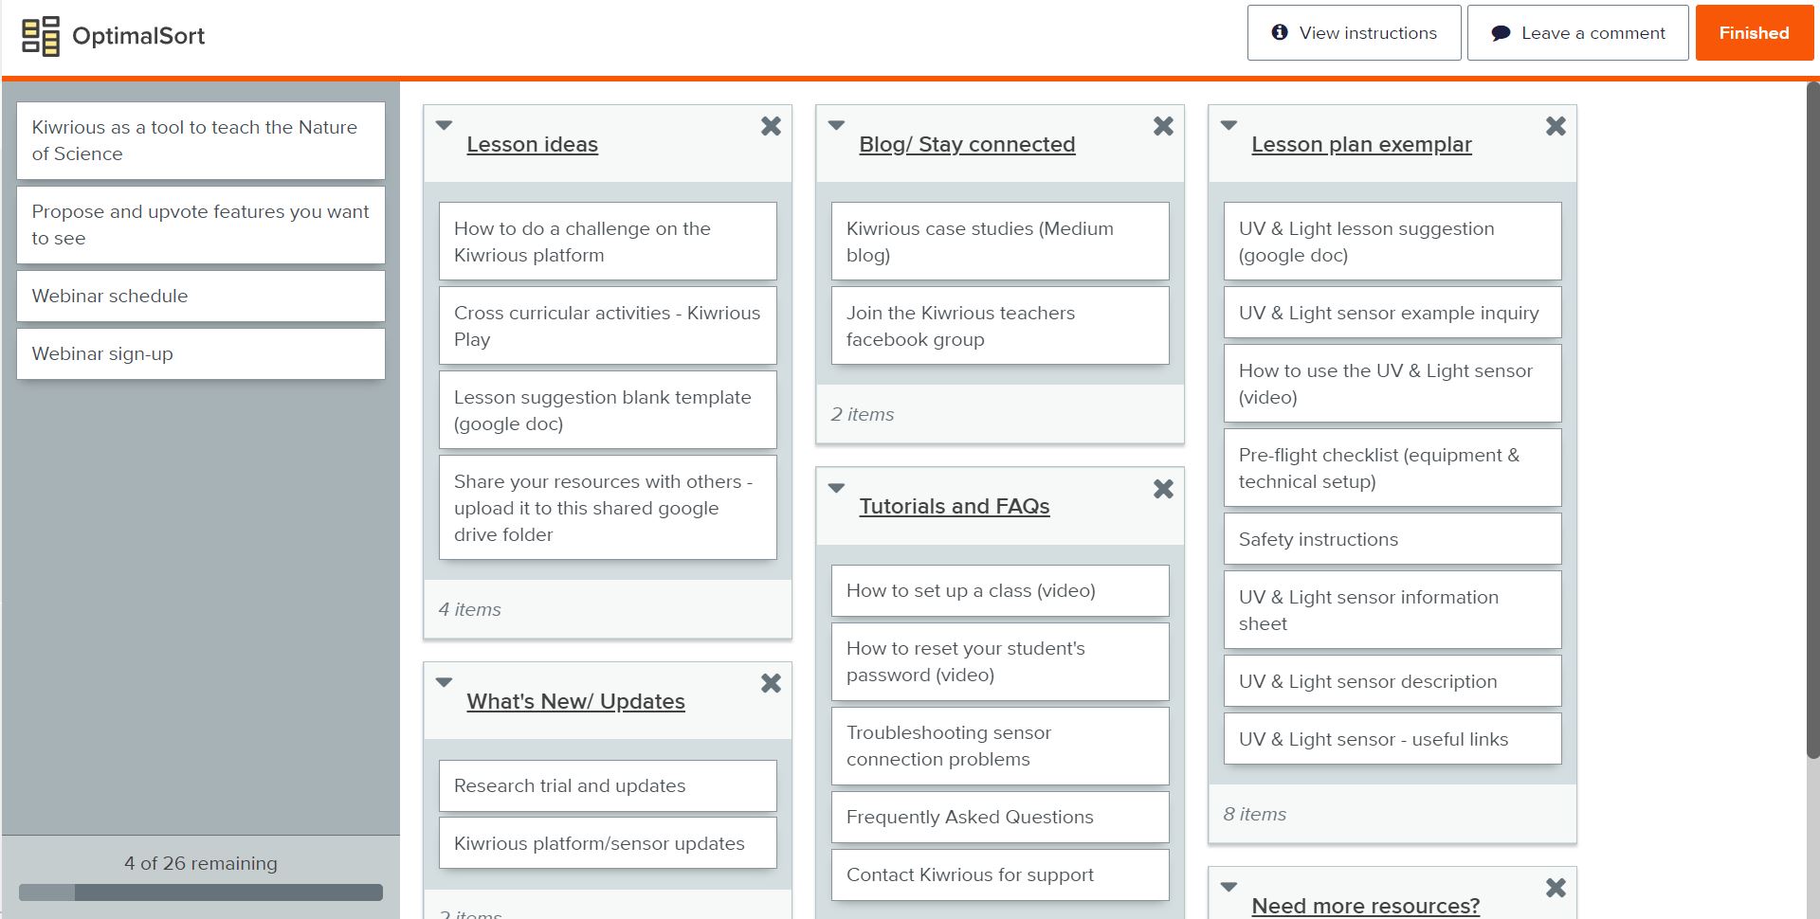Select UV & Light sensor information sheet
The width and height of the screenshot is (1820, 919).
click(1392, 610)
